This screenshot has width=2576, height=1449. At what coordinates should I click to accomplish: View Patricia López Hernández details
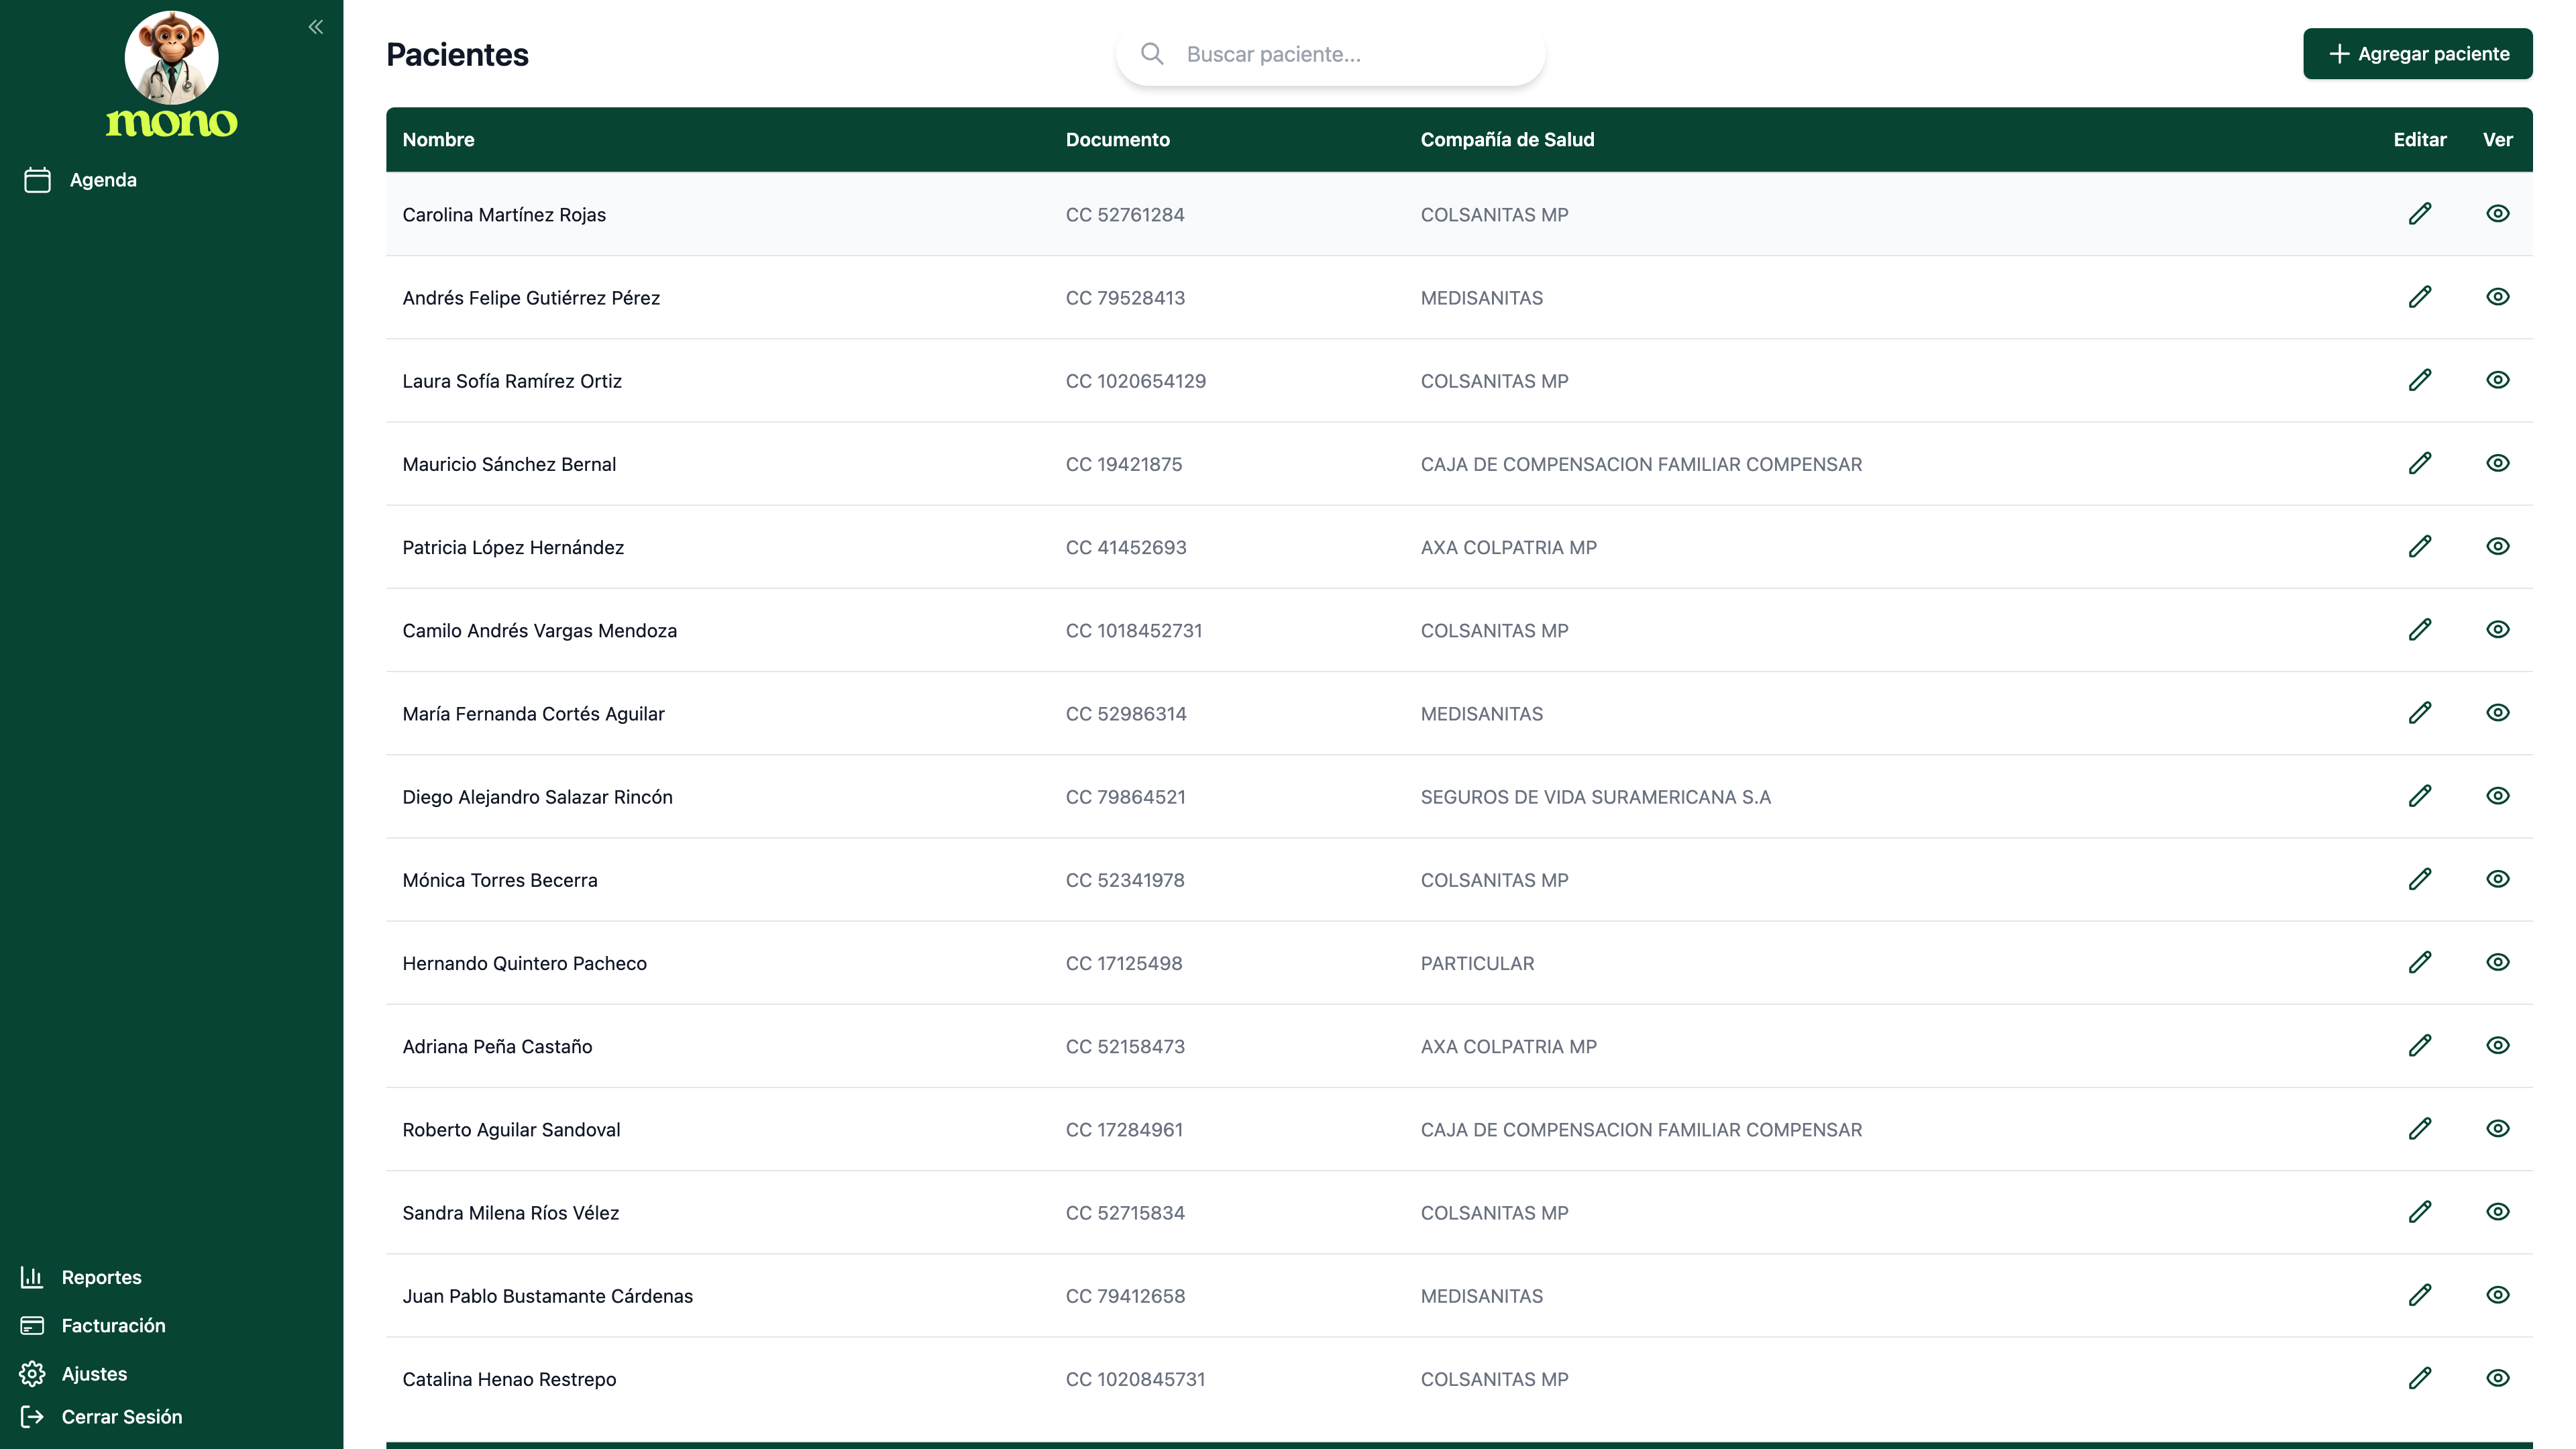(2497, 546)
